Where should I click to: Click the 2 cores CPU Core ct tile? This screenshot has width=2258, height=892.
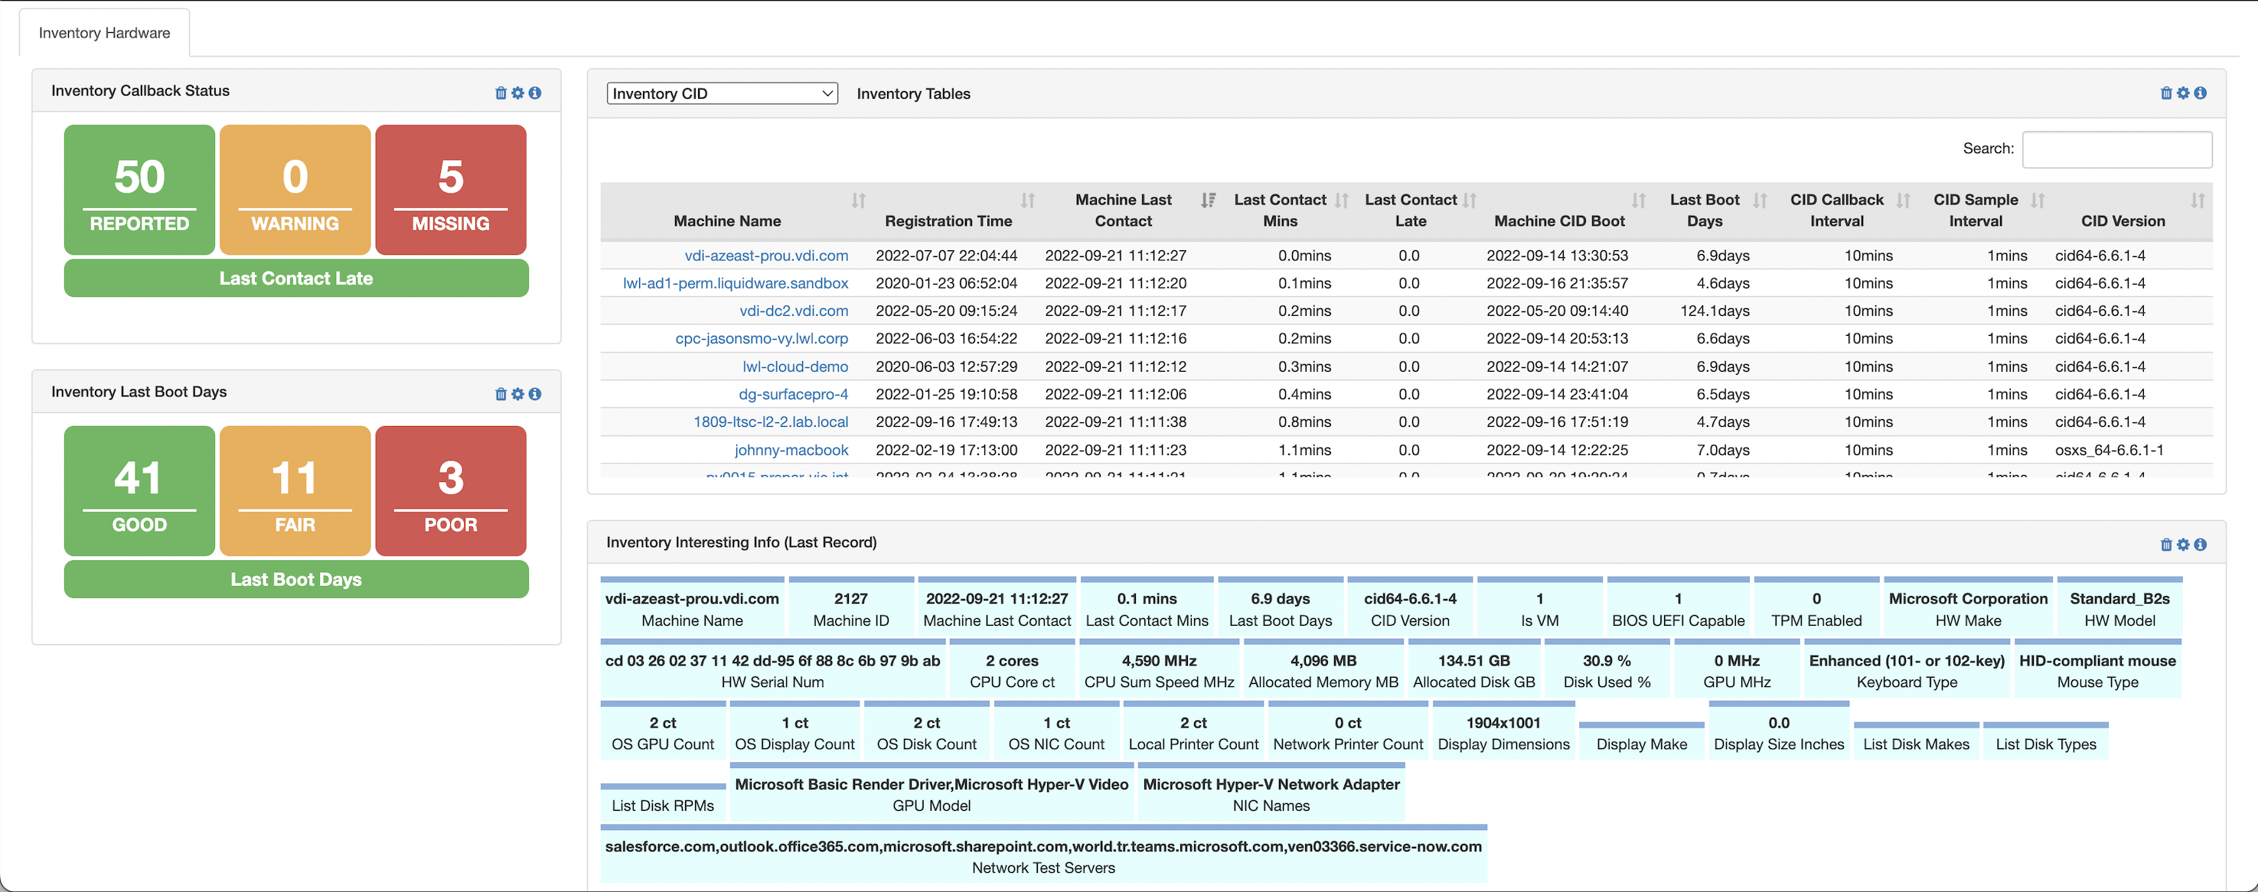[1012, 669]
